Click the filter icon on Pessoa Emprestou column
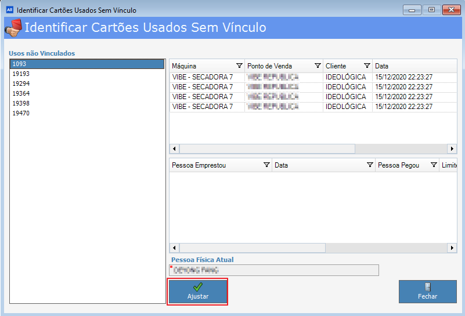The image size is (465, 316). click(266, 165)
